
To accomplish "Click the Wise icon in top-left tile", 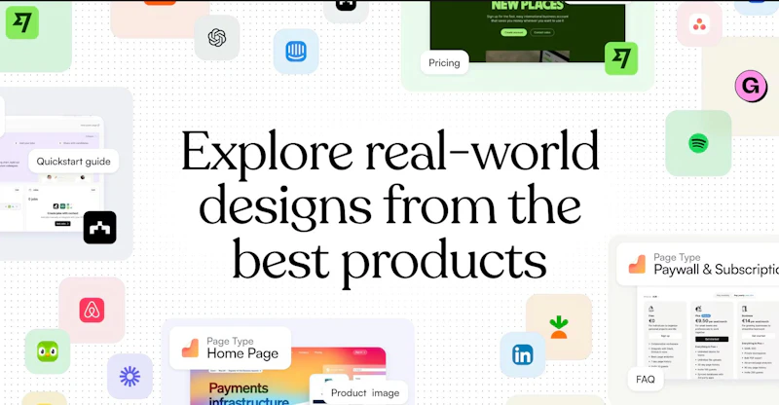I will (x=22, y=22).
